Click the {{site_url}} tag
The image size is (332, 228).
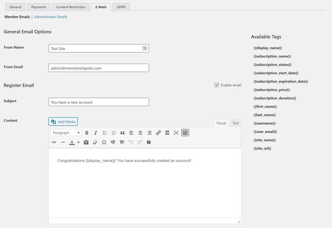tap(262, 148)
